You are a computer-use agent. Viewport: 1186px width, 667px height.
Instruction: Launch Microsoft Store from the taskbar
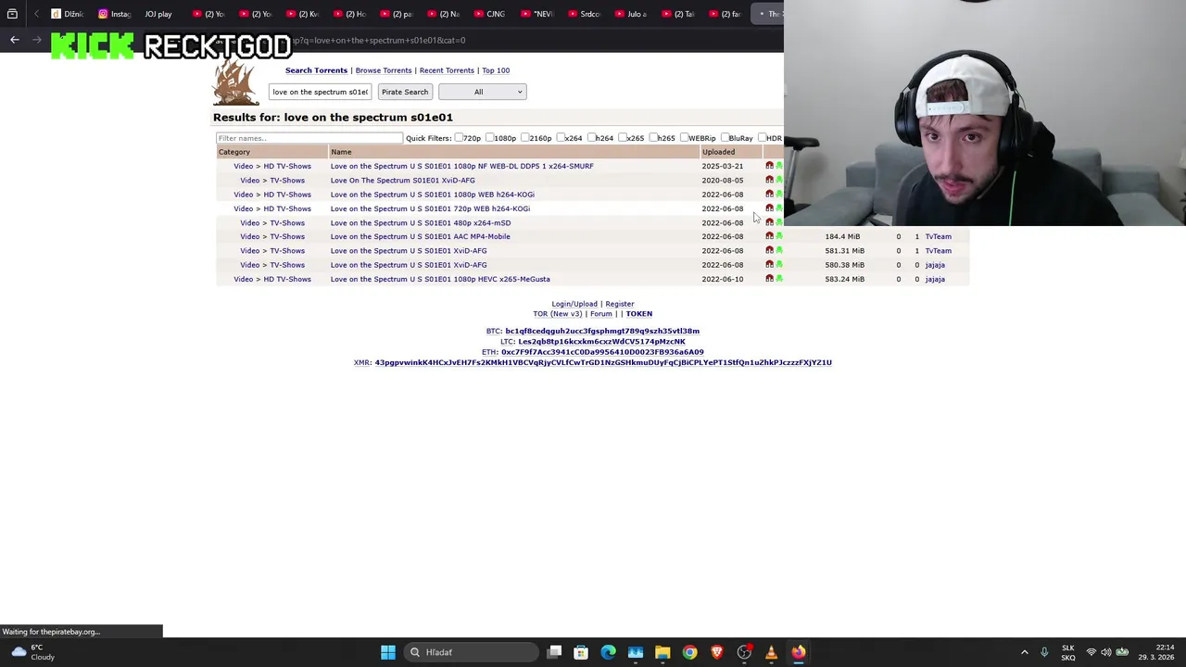[x=581, y=652]
